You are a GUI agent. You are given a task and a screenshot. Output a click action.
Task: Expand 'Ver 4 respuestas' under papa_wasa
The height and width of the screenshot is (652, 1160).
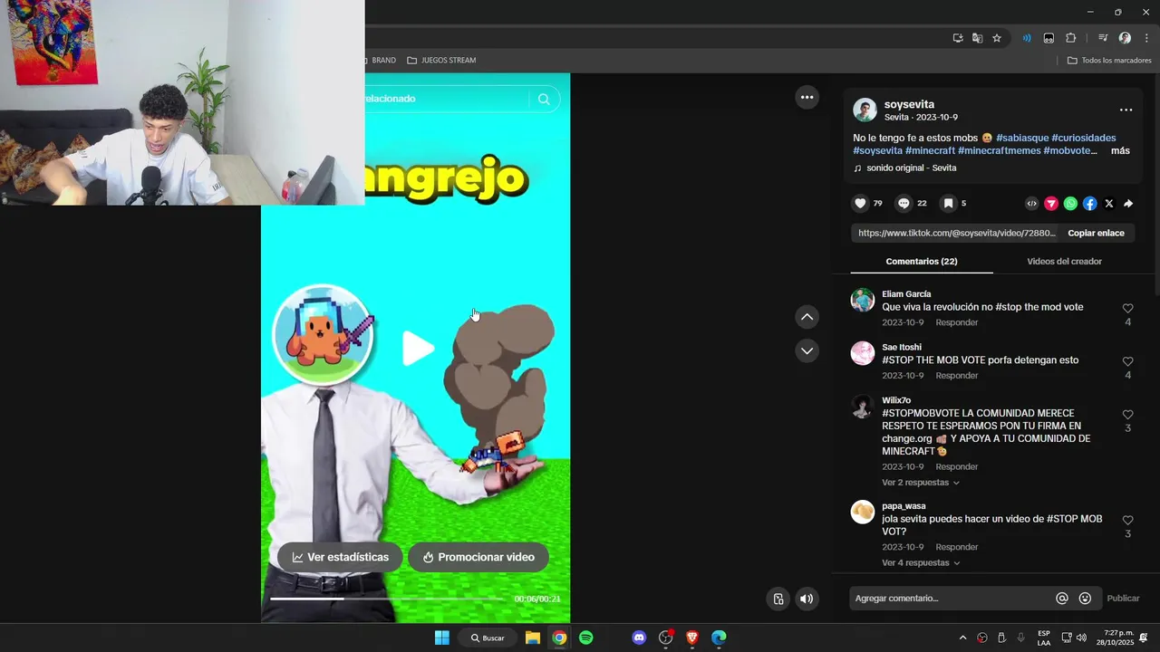[x=921, y=562]
